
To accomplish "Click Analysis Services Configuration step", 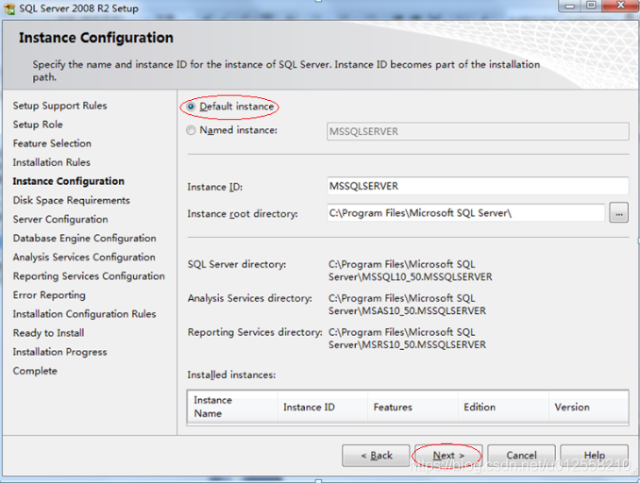I will click(84, 257).
